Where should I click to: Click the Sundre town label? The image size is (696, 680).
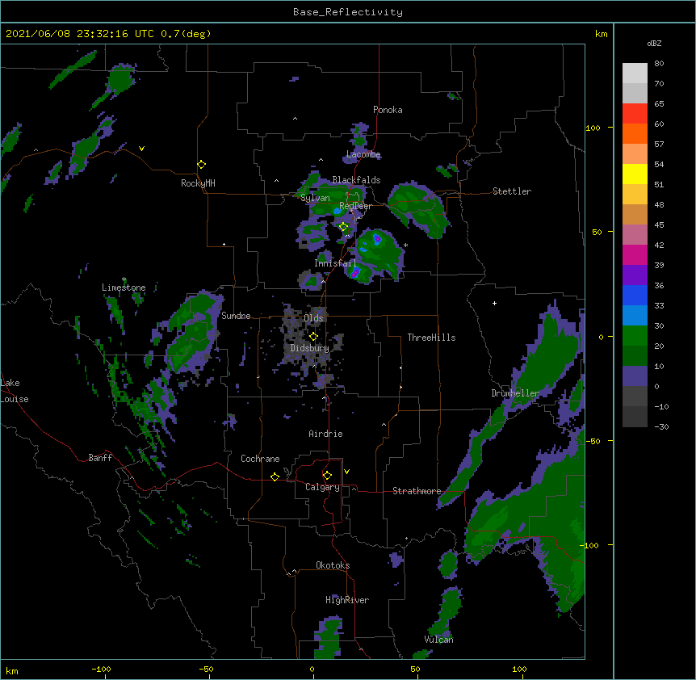click(x=236, y=316)
